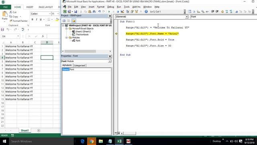Open the Excel FILE tab

(x=5, y=7)
